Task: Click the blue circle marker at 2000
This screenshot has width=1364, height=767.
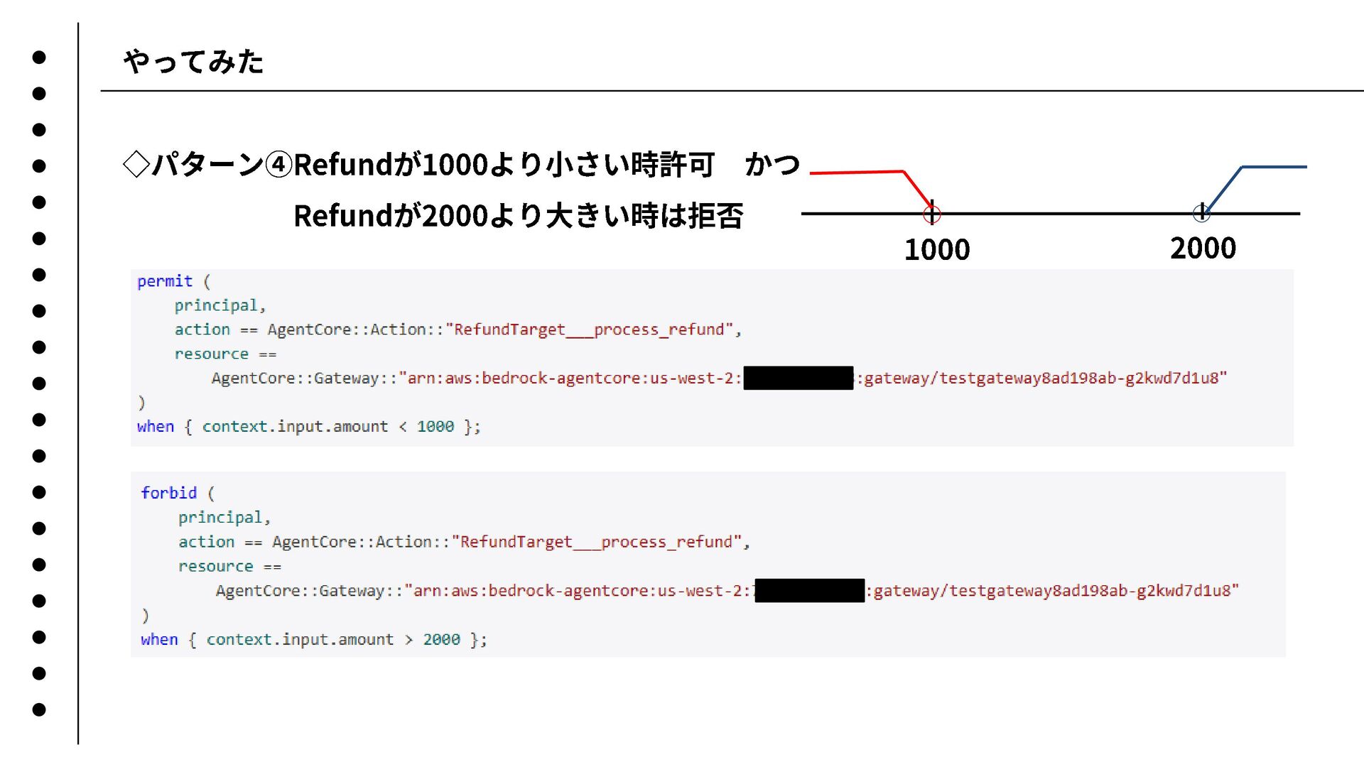Action: pyautogui.click(x=1201, y=212)
